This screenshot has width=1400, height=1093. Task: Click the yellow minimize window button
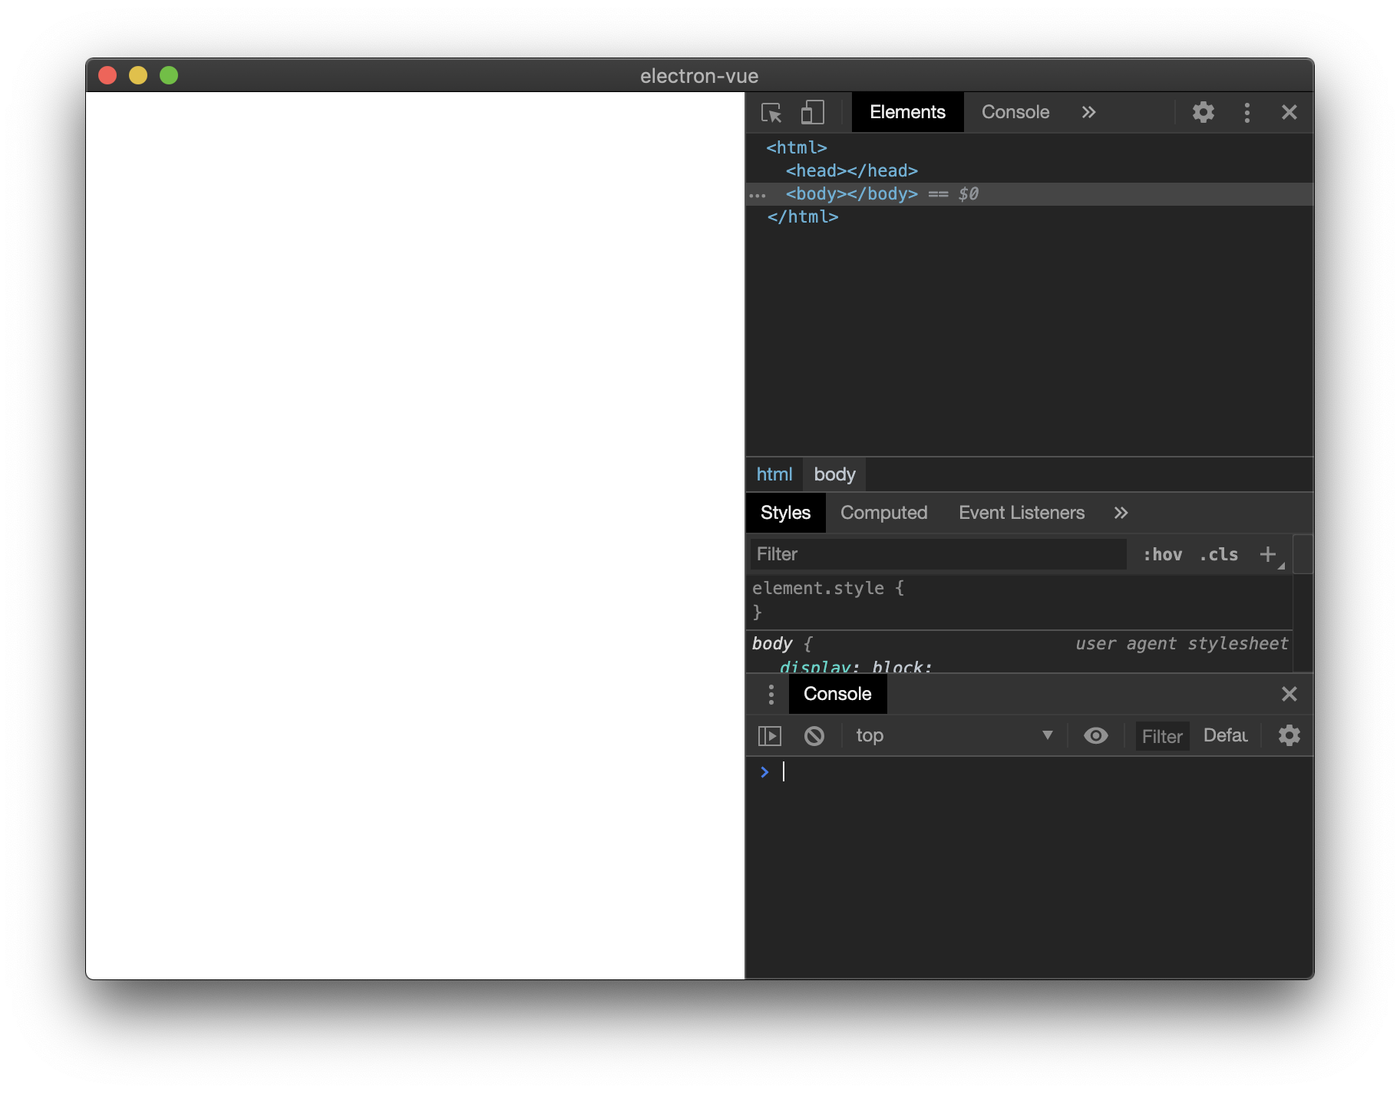point(138,75)
